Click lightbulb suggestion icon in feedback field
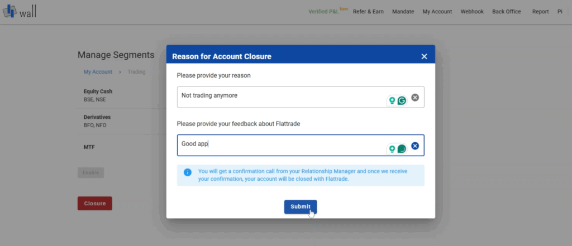The image size is (572, 246). pos(392,149)
